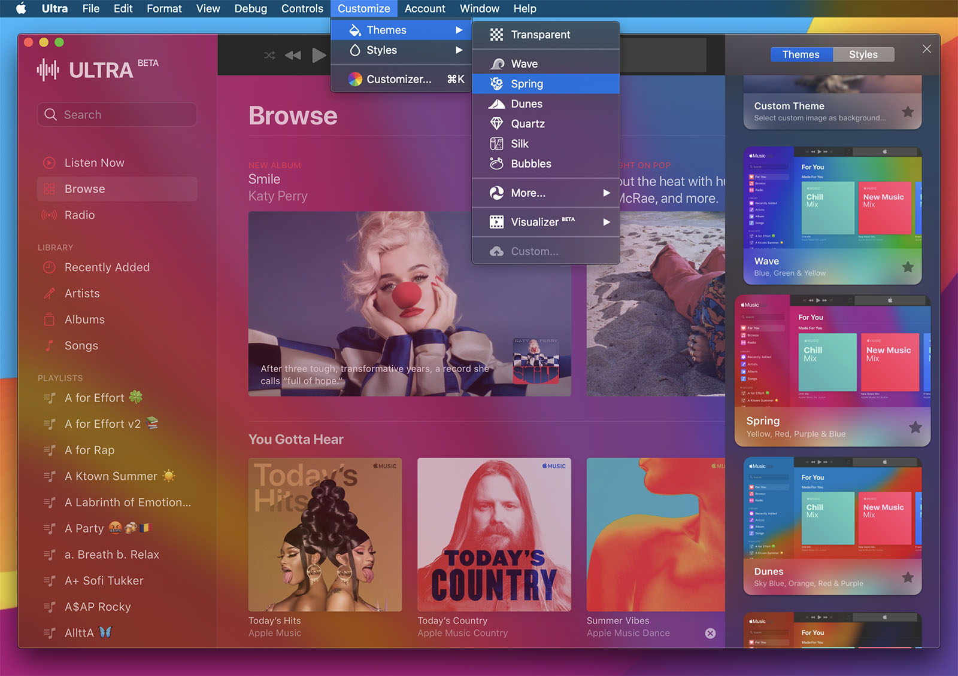Choose the Bubbles theme icon
The height and width of the screenshot is (676, 958).
[496, 163]
